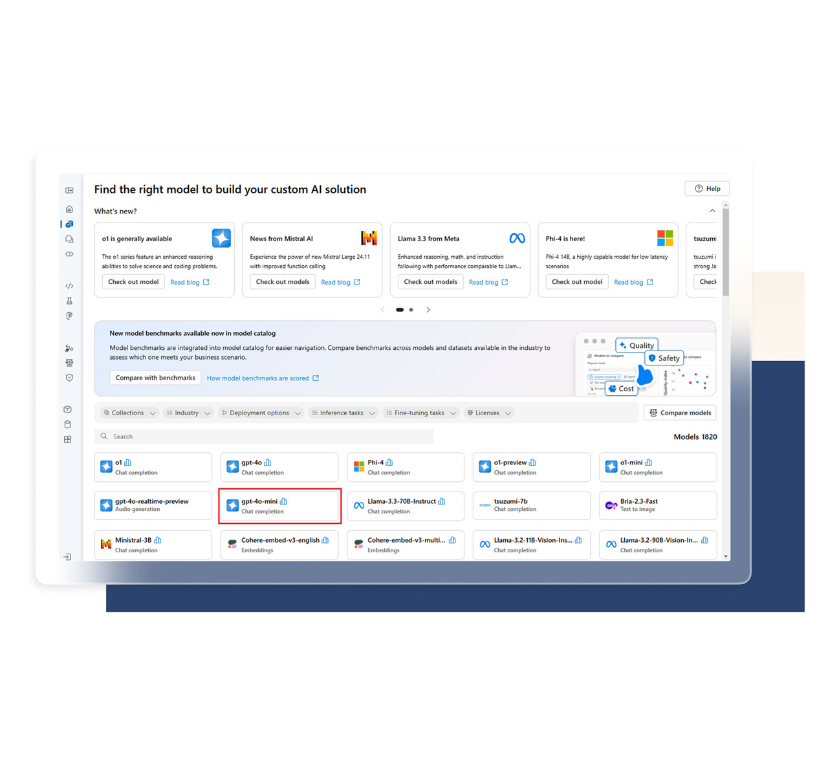
Task: Click the benchmark chart icon beside Ministral-3B
Action: coord(158,540)
